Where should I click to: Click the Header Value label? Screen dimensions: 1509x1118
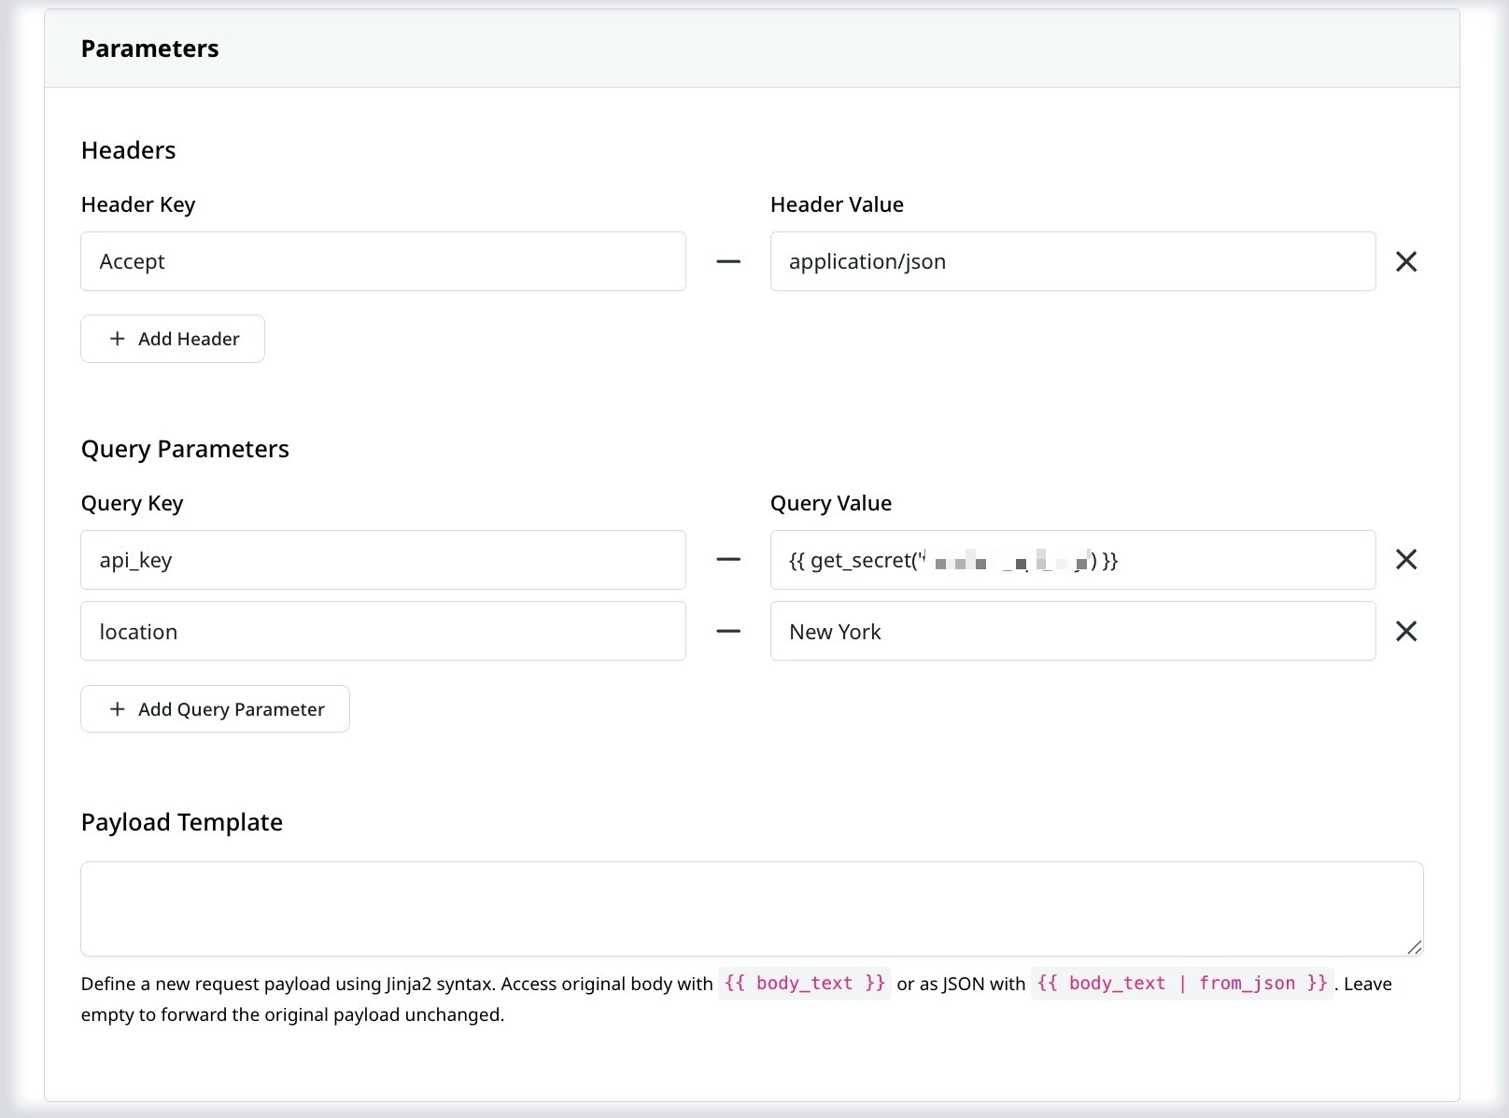click(837, 204)
